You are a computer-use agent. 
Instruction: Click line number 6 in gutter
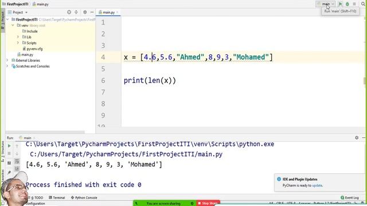tap(103, 81)
